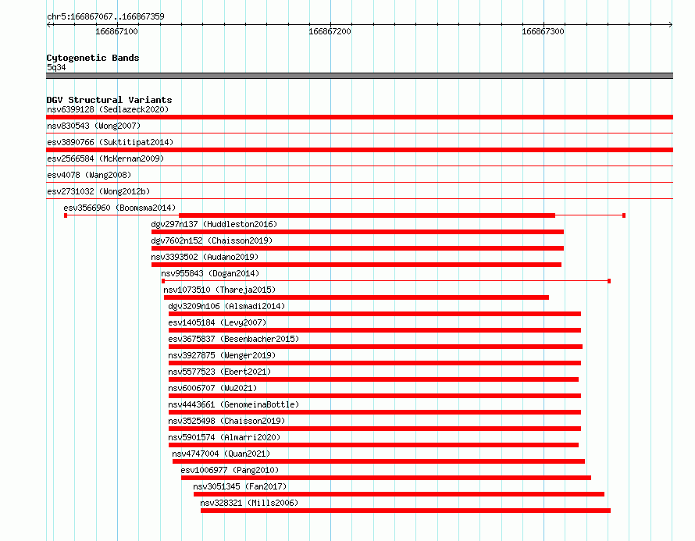
Task: Click the left endpoint marker of Dogan2014 variant
Action: click(x=163, y=281)
